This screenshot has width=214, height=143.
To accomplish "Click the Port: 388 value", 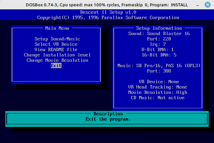I will click(x=159, y=71).
